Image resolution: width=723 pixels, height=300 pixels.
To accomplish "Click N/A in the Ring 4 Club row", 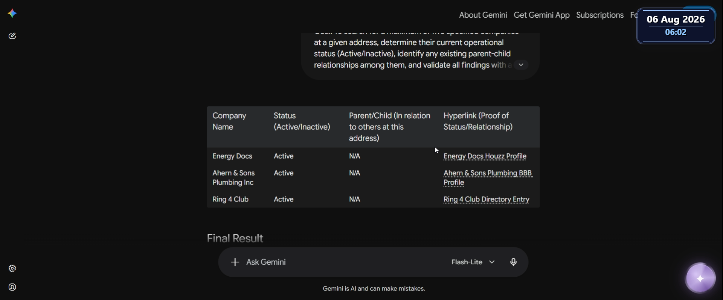I will pos(355,200).
